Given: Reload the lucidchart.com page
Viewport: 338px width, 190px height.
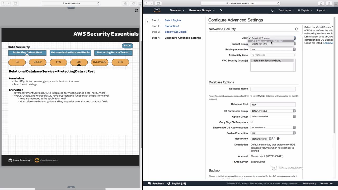Looking at the screenshot, I should point(98,3).
